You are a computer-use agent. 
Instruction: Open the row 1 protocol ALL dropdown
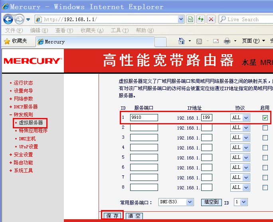coord(240,118)
